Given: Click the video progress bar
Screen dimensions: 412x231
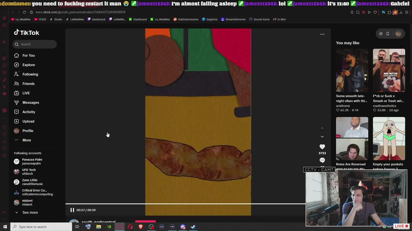Looking at the screenshot, I should coord(185,204).
